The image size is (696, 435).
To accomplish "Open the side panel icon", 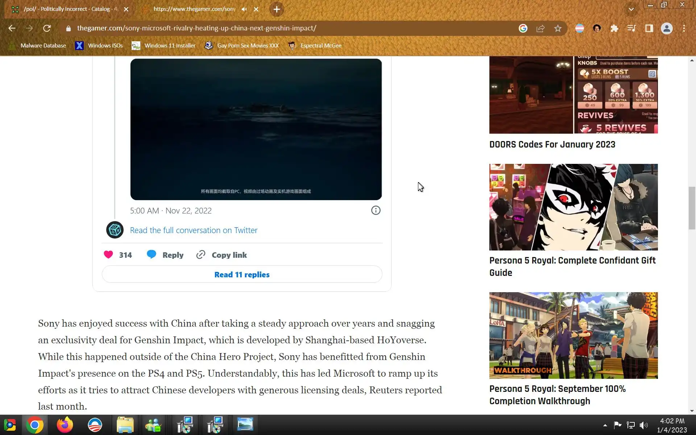I will (649, 28).
